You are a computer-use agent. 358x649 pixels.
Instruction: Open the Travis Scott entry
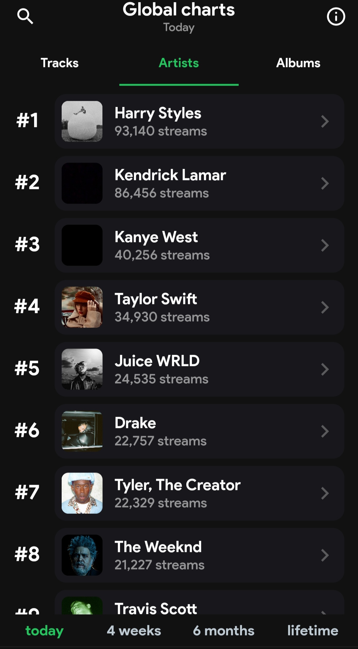coord(156,608)
